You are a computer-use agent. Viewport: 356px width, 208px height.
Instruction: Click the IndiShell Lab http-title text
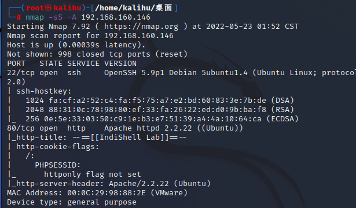[130, 138]
